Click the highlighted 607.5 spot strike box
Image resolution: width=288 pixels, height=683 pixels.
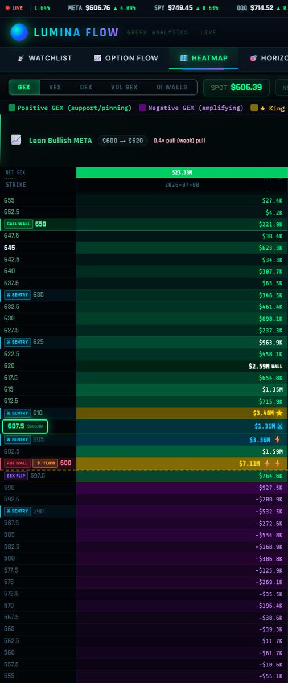point(25,426)
